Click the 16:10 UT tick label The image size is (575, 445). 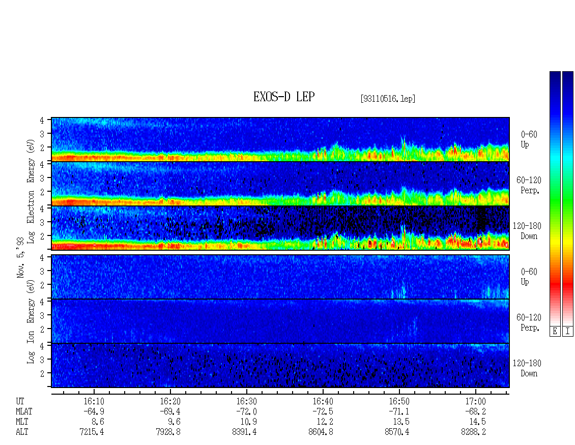pyautogui.click(x=94, y=401)
